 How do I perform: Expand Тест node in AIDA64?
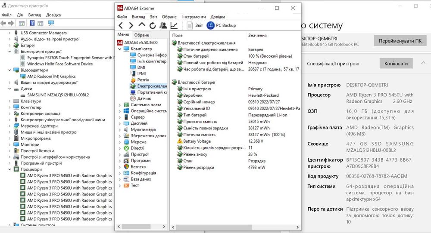119,186
